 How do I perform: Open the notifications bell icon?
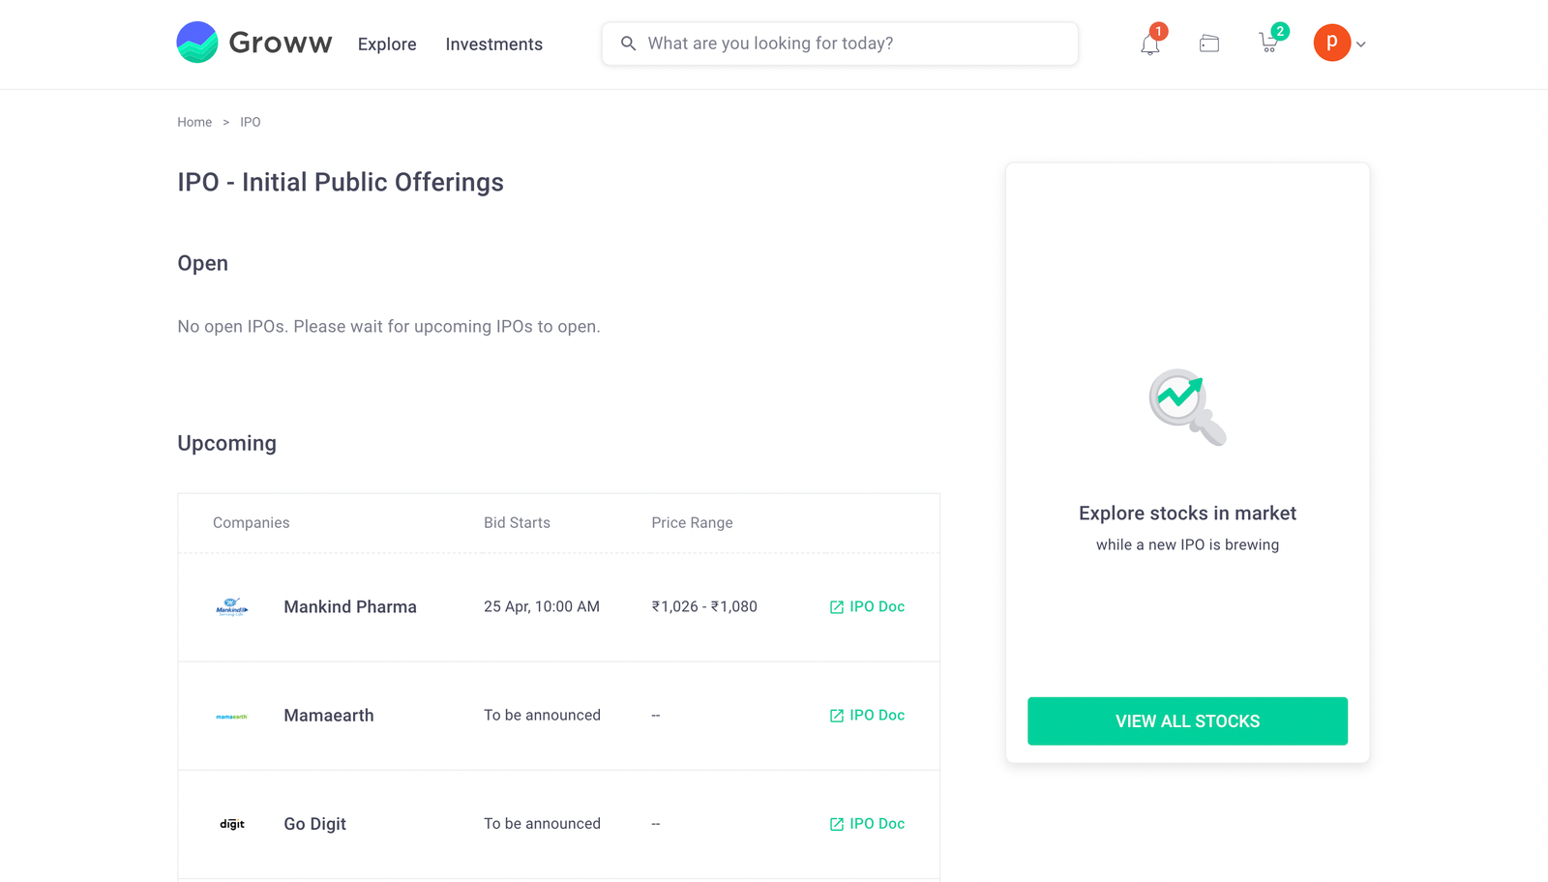(x=1149, y=44)
